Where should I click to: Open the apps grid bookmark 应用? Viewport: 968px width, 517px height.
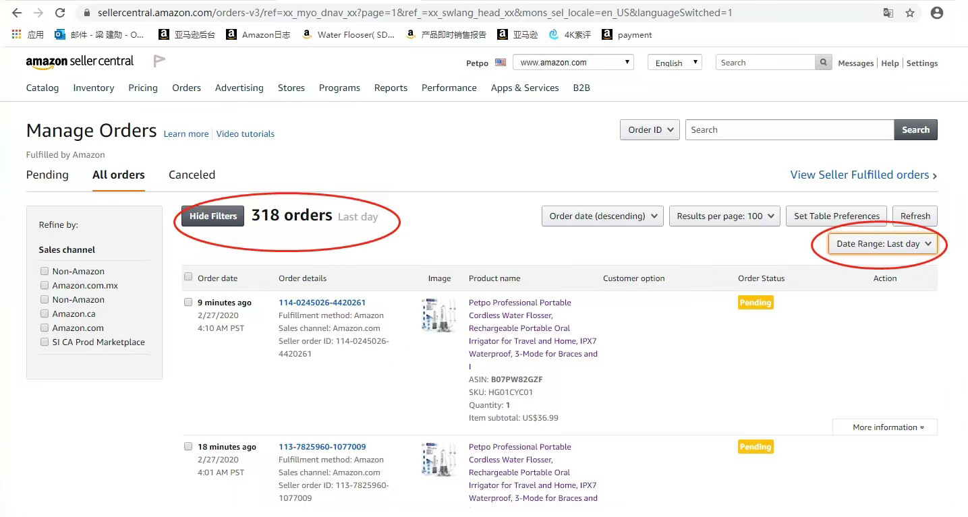[x=28, y=34]
